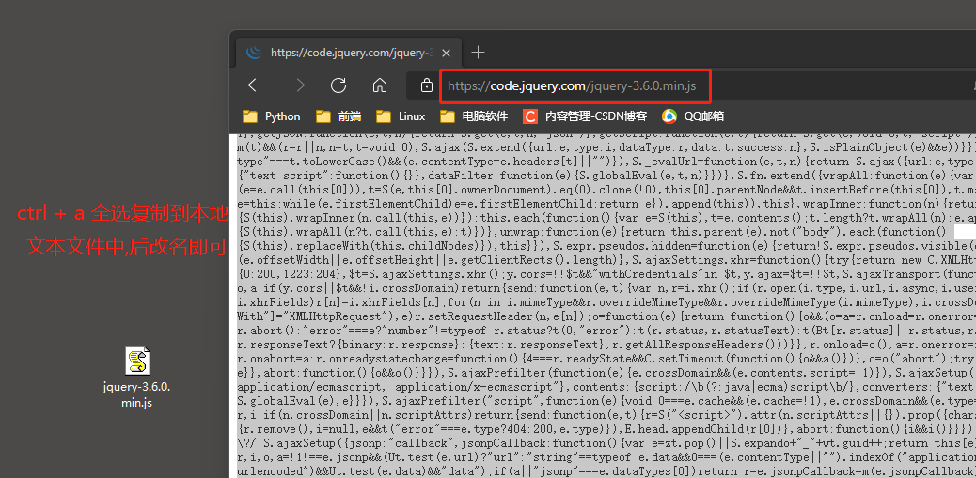
Task: Open the 电脑软件 bookmarks folder
Action: point(474,116)
